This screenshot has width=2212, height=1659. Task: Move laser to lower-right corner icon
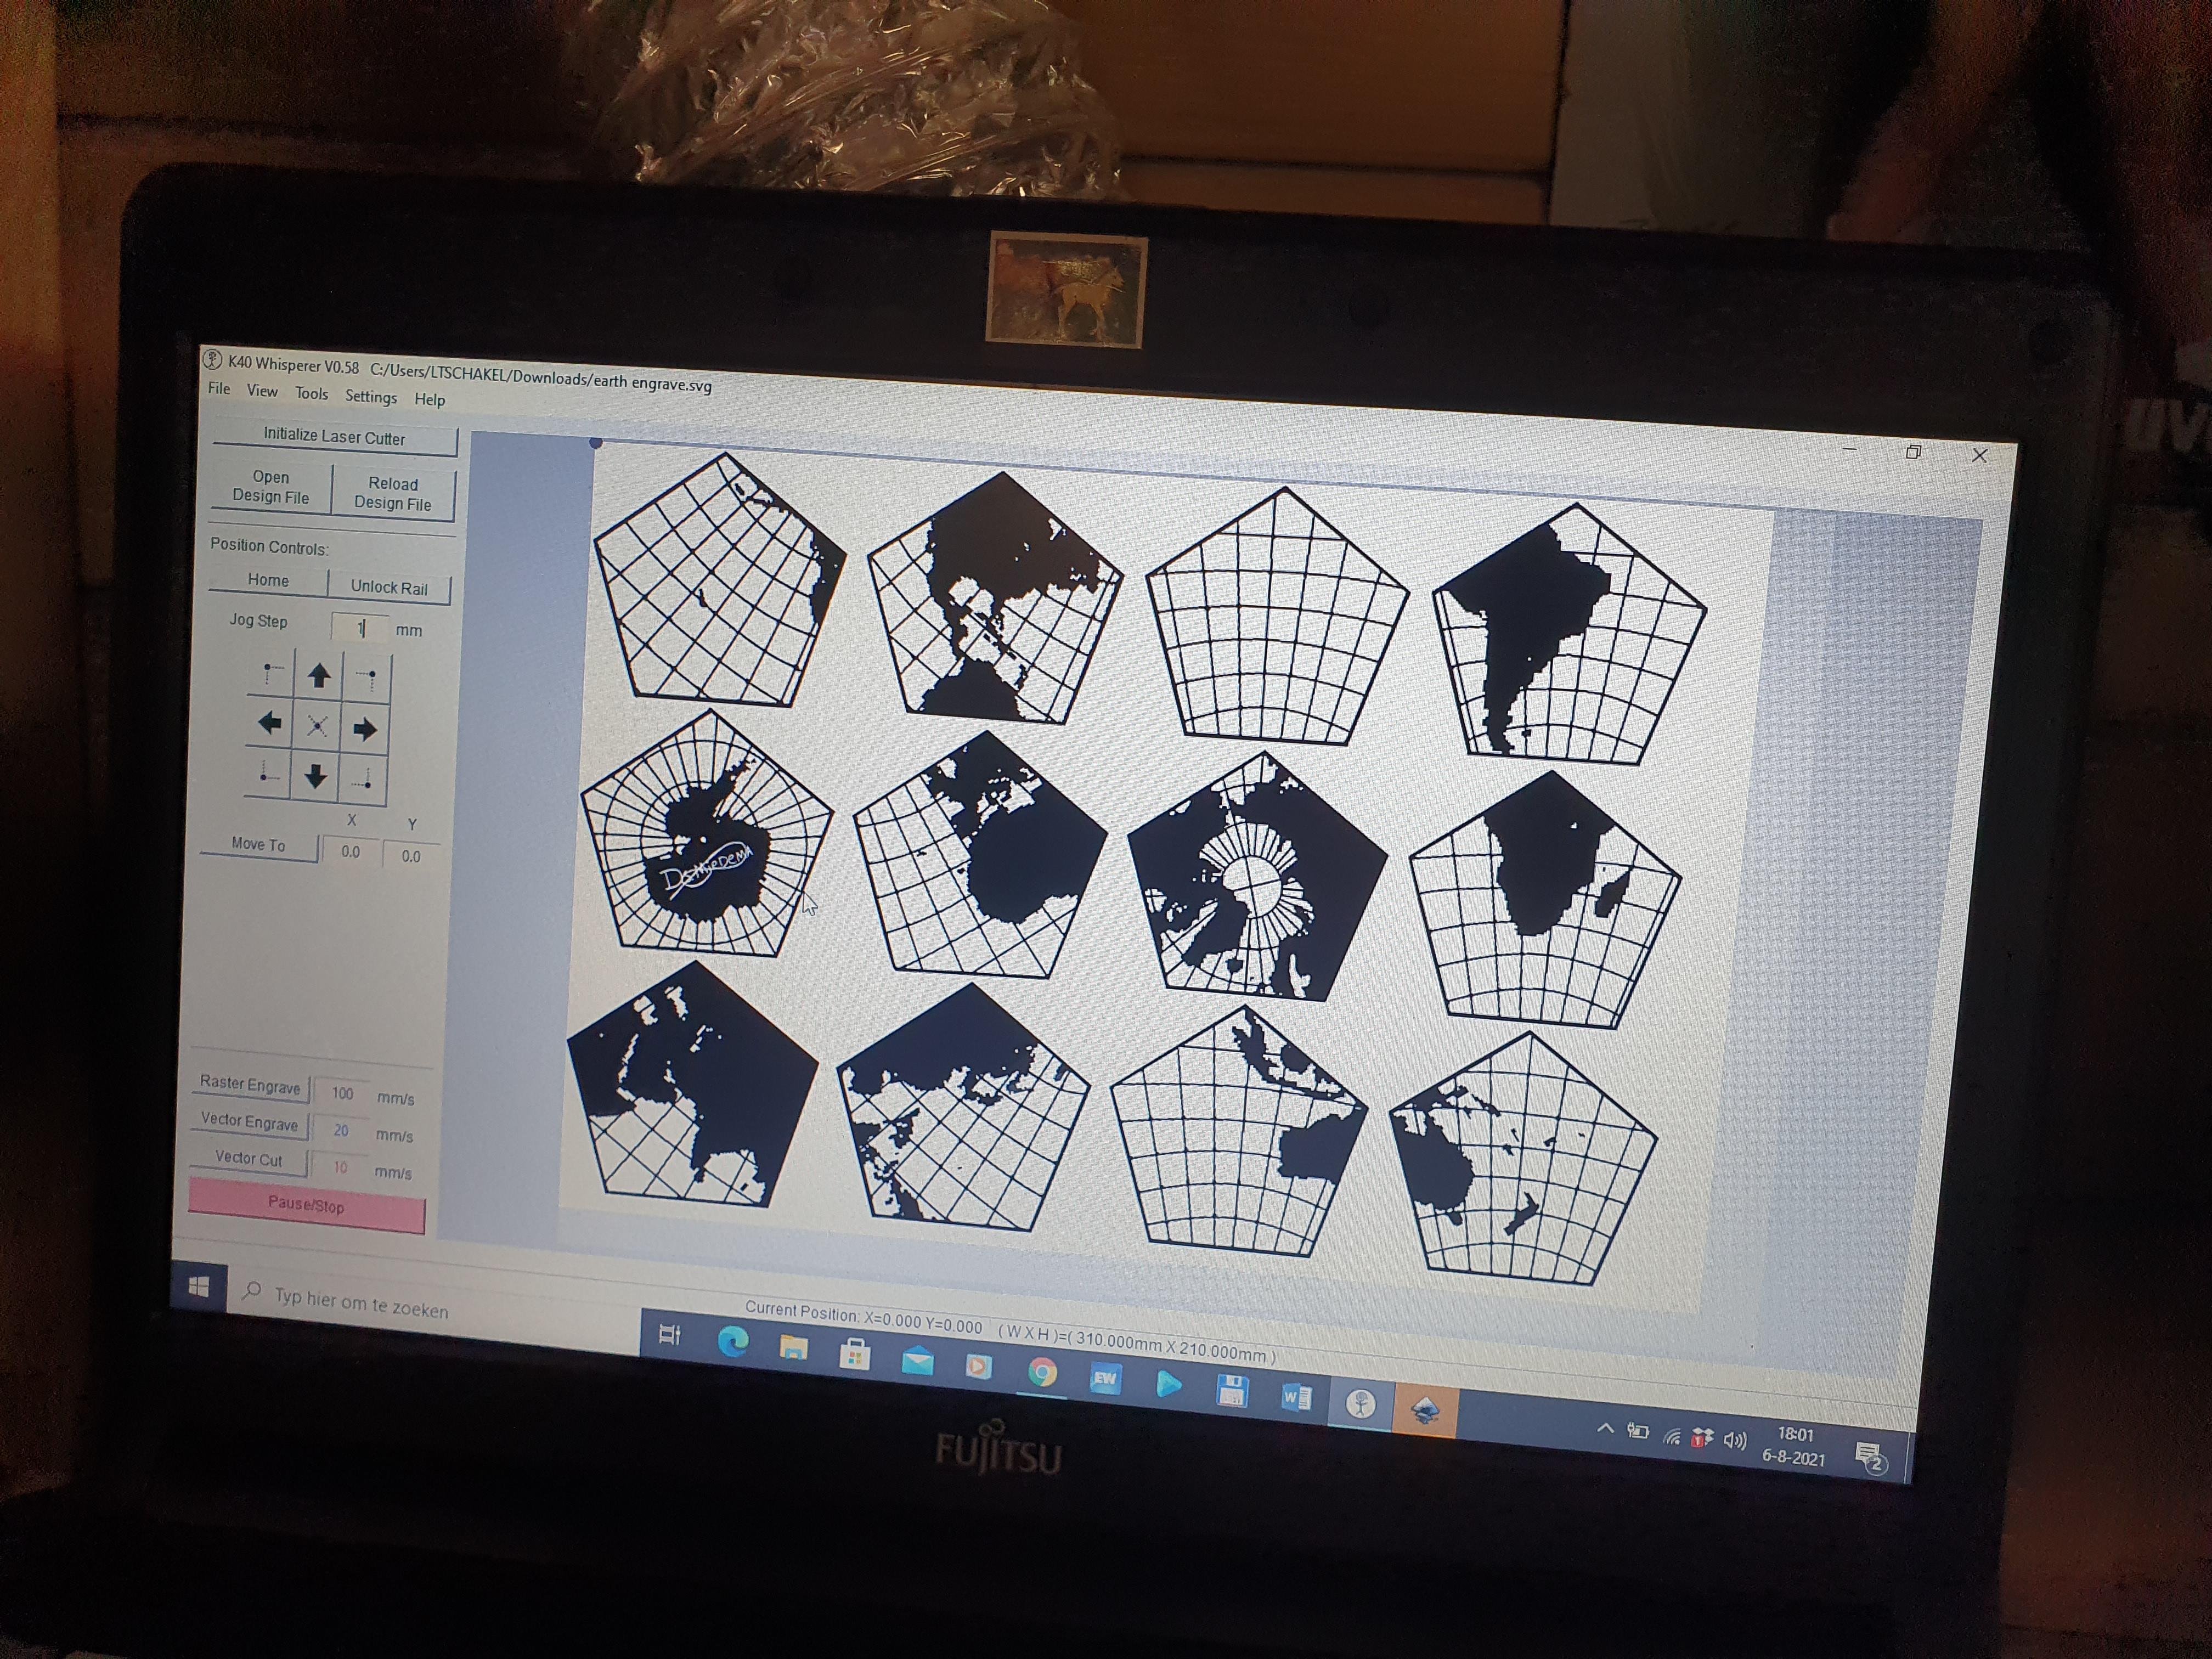(364, 779)
